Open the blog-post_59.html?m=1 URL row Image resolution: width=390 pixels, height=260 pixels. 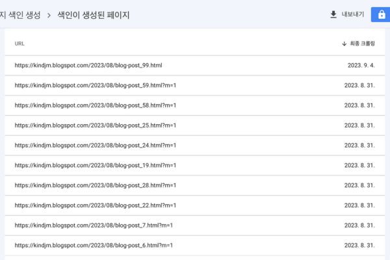point(95,85)
